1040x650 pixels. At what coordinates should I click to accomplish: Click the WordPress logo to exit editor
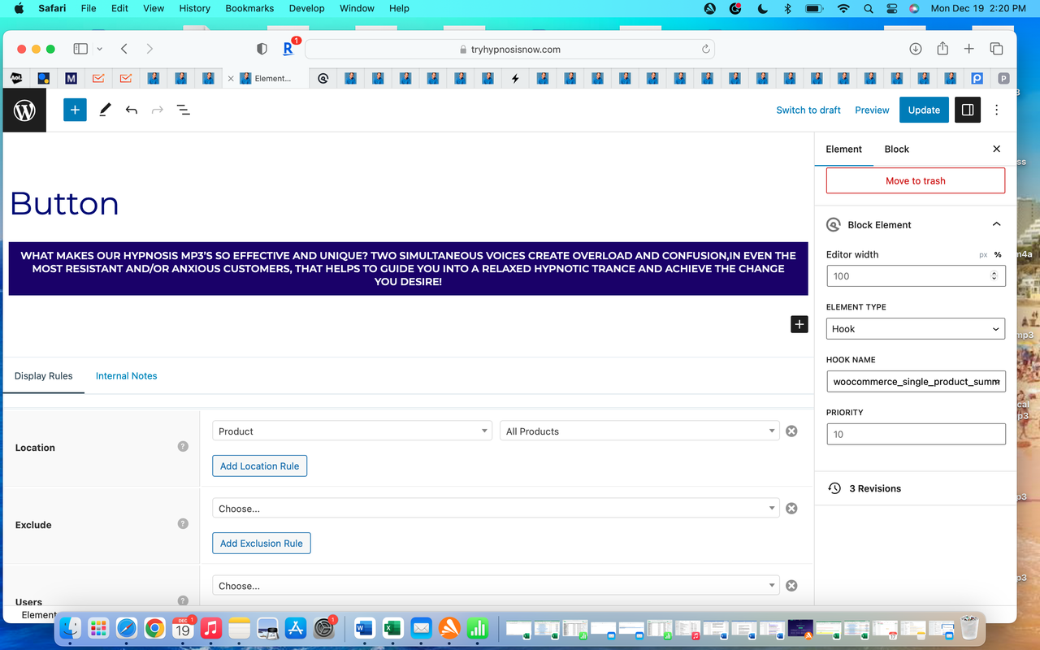24,110
